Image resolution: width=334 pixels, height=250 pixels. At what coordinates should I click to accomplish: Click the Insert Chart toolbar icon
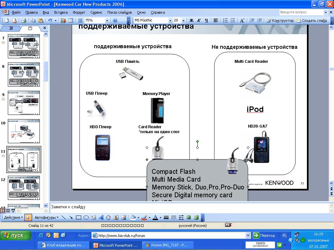pyautogui.click(x=63, y=21)
